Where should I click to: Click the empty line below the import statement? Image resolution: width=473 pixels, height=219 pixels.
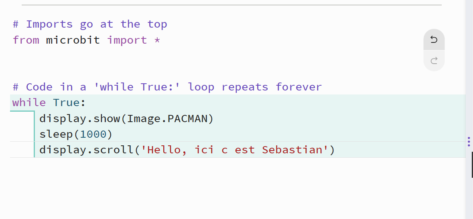(x=211, y=56)
